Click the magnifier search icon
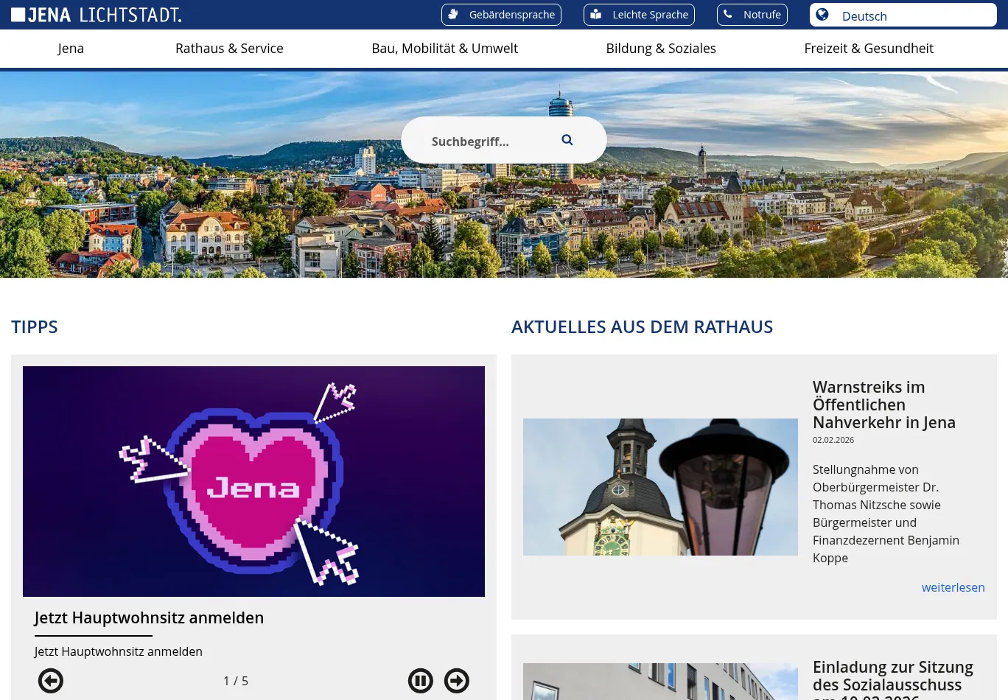 567,140
